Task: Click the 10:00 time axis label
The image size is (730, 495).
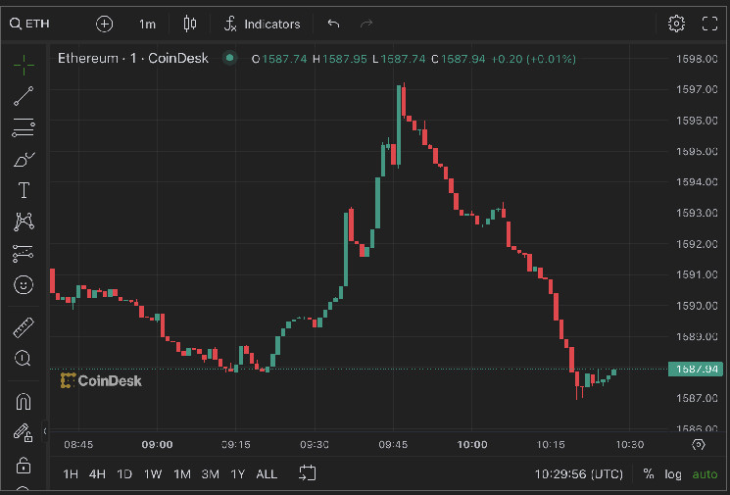Action: 472,445
